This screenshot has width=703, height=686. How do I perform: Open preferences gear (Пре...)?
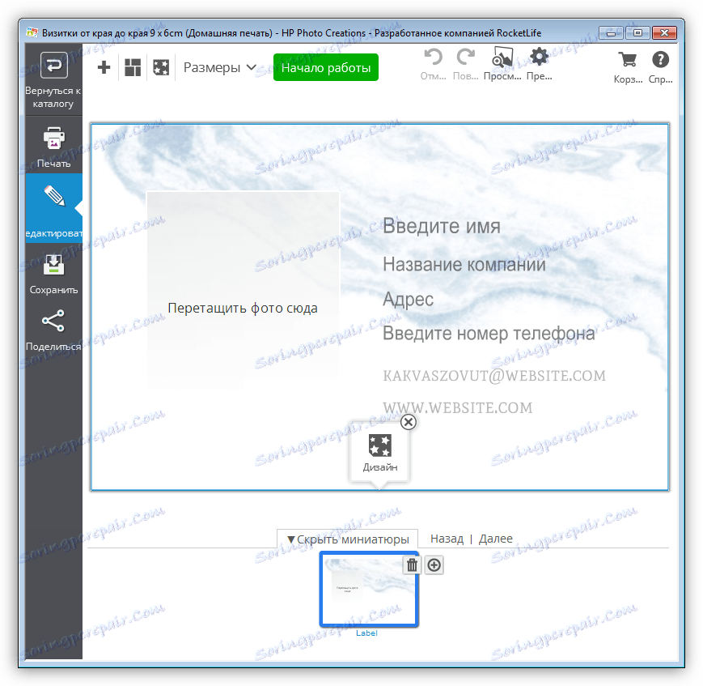click(x=539, y=64)
